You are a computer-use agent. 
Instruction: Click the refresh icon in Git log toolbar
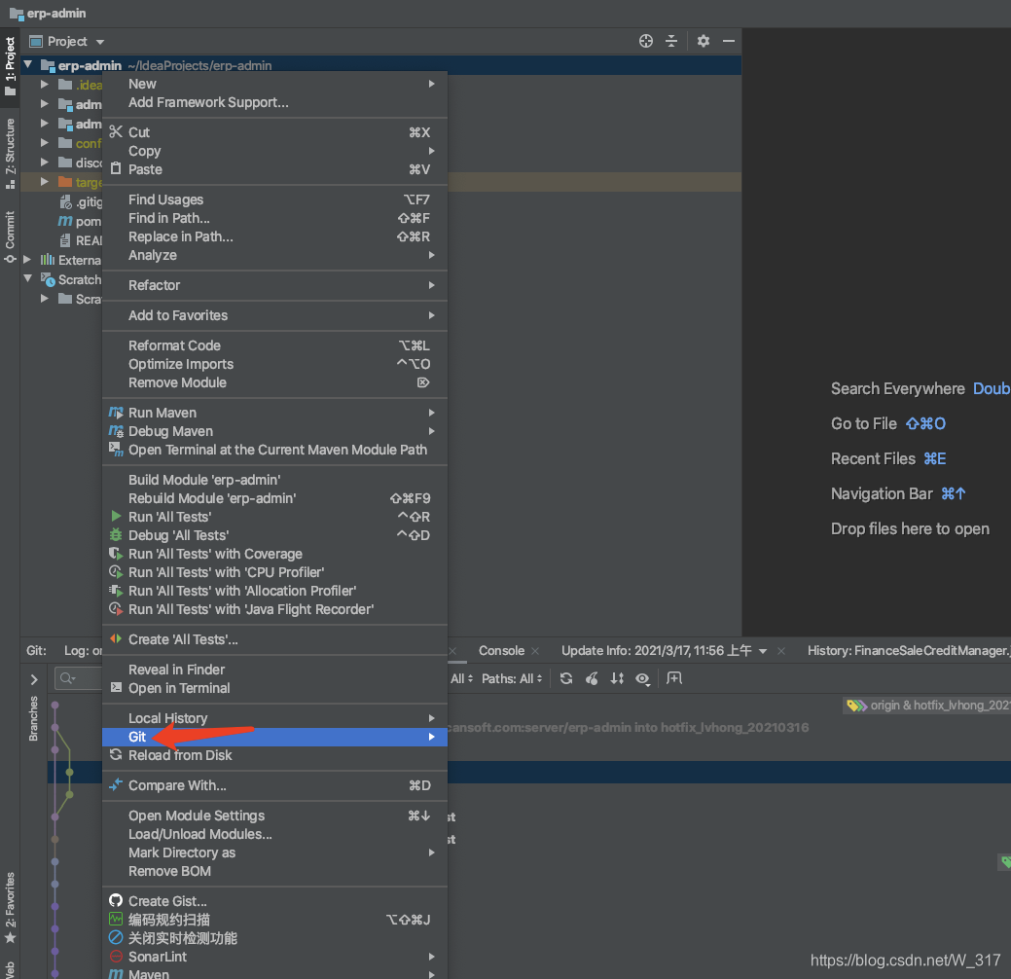(x=566, y=678)
